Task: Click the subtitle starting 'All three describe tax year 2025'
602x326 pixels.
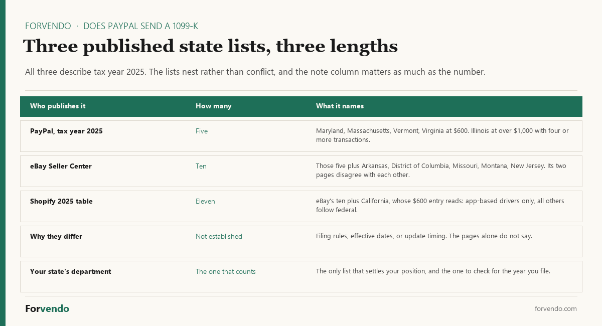Action: click(255, 72)
